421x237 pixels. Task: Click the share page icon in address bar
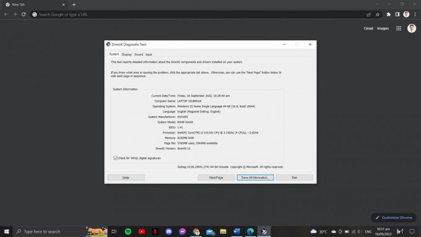(368, 14)
